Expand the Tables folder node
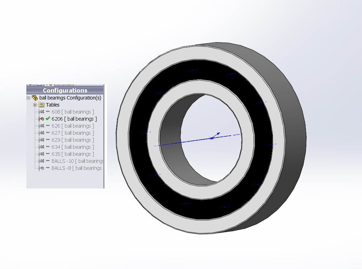The width and height of the screenshot is (362, 269). coord(35,105)
